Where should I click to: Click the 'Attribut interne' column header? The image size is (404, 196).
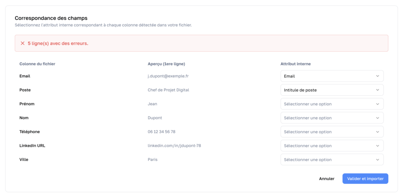[x=296, y=64]
